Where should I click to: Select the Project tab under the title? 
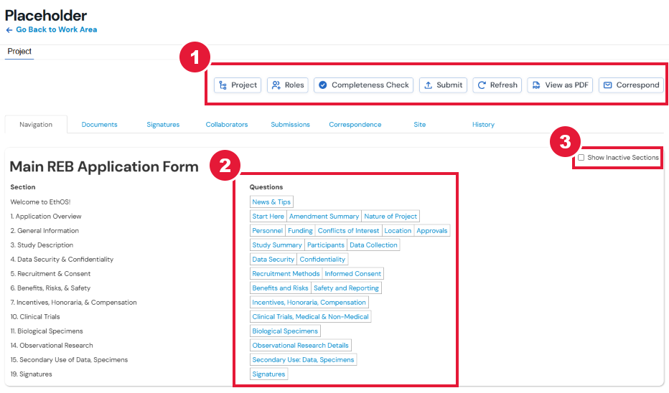(19, 52)
